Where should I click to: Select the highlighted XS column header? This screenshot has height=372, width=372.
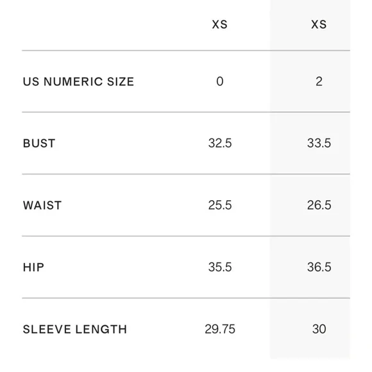tap(319, 24)
